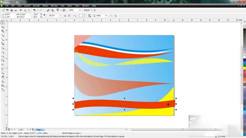Go to the first page button
246x138 pixels.
click(12, 130)
